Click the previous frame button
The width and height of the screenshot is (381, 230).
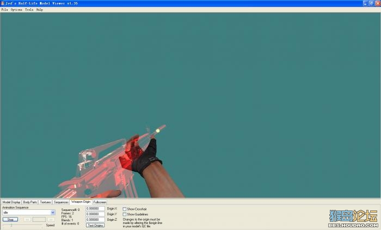(27, 219)
